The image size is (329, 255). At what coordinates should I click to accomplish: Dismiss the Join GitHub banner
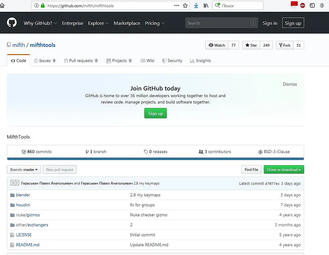(x=290, y=84)
